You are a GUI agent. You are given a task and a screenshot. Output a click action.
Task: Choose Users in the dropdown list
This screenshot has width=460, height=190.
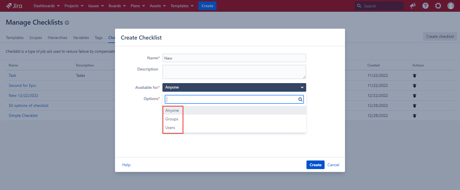(x=170, y=128)
